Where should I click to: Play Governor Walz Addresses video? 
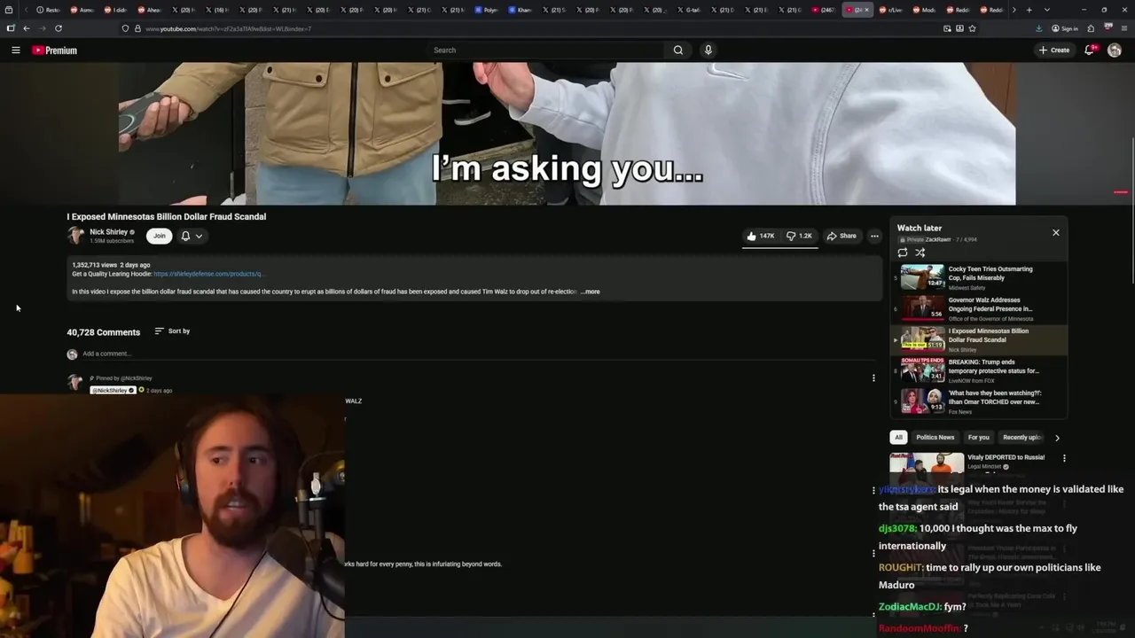coord(979,308)
